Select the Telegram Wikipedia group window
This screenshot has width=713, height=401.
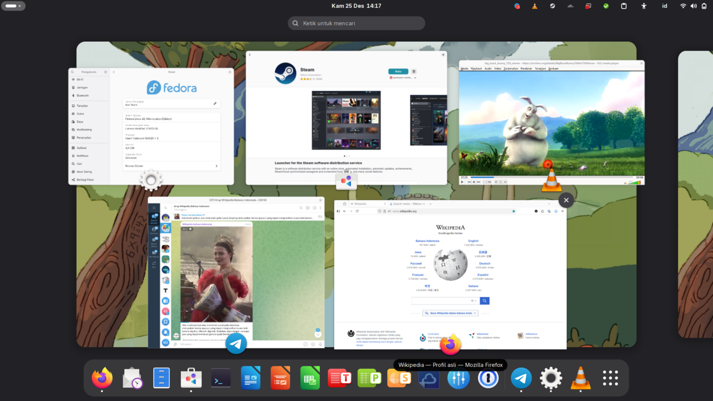coord(236,273)
